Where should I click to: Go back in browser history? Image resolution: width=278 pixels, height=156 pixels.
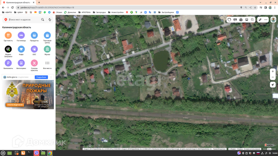(3, 7)
